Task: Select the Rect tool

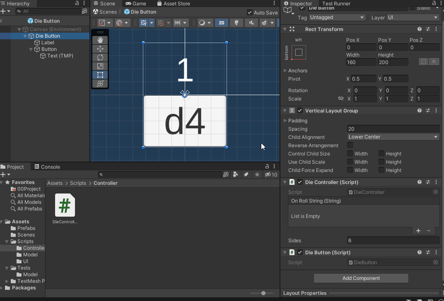Action: click(100, 75)
